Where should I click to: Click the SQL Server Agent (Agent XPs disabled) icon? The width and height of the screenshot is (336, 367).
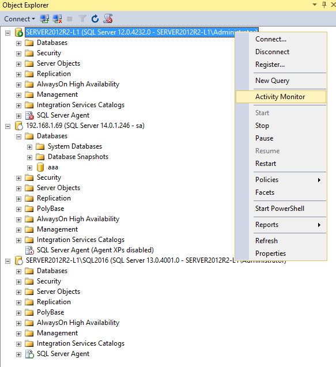click(30, 250)
